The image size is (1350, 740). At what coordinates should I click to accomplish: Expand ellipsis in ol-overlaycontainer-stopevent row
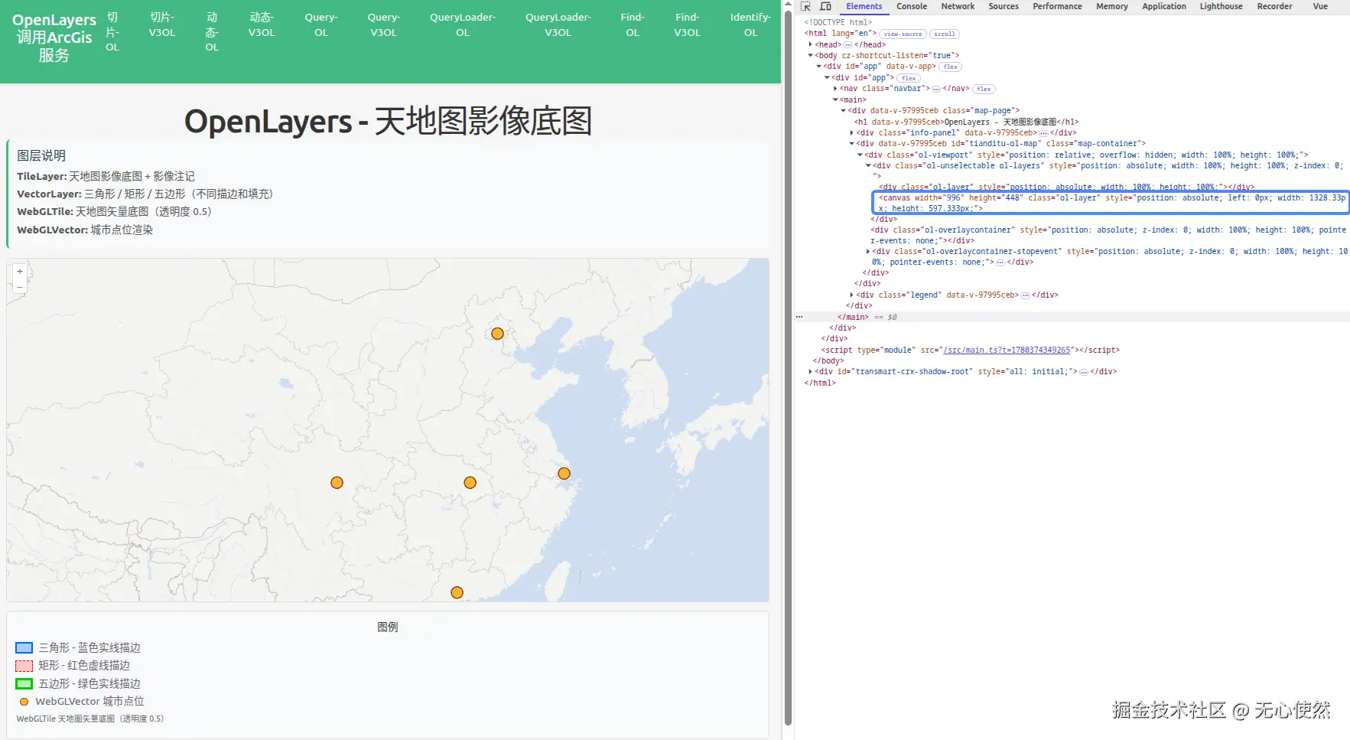pos(1000,262)
